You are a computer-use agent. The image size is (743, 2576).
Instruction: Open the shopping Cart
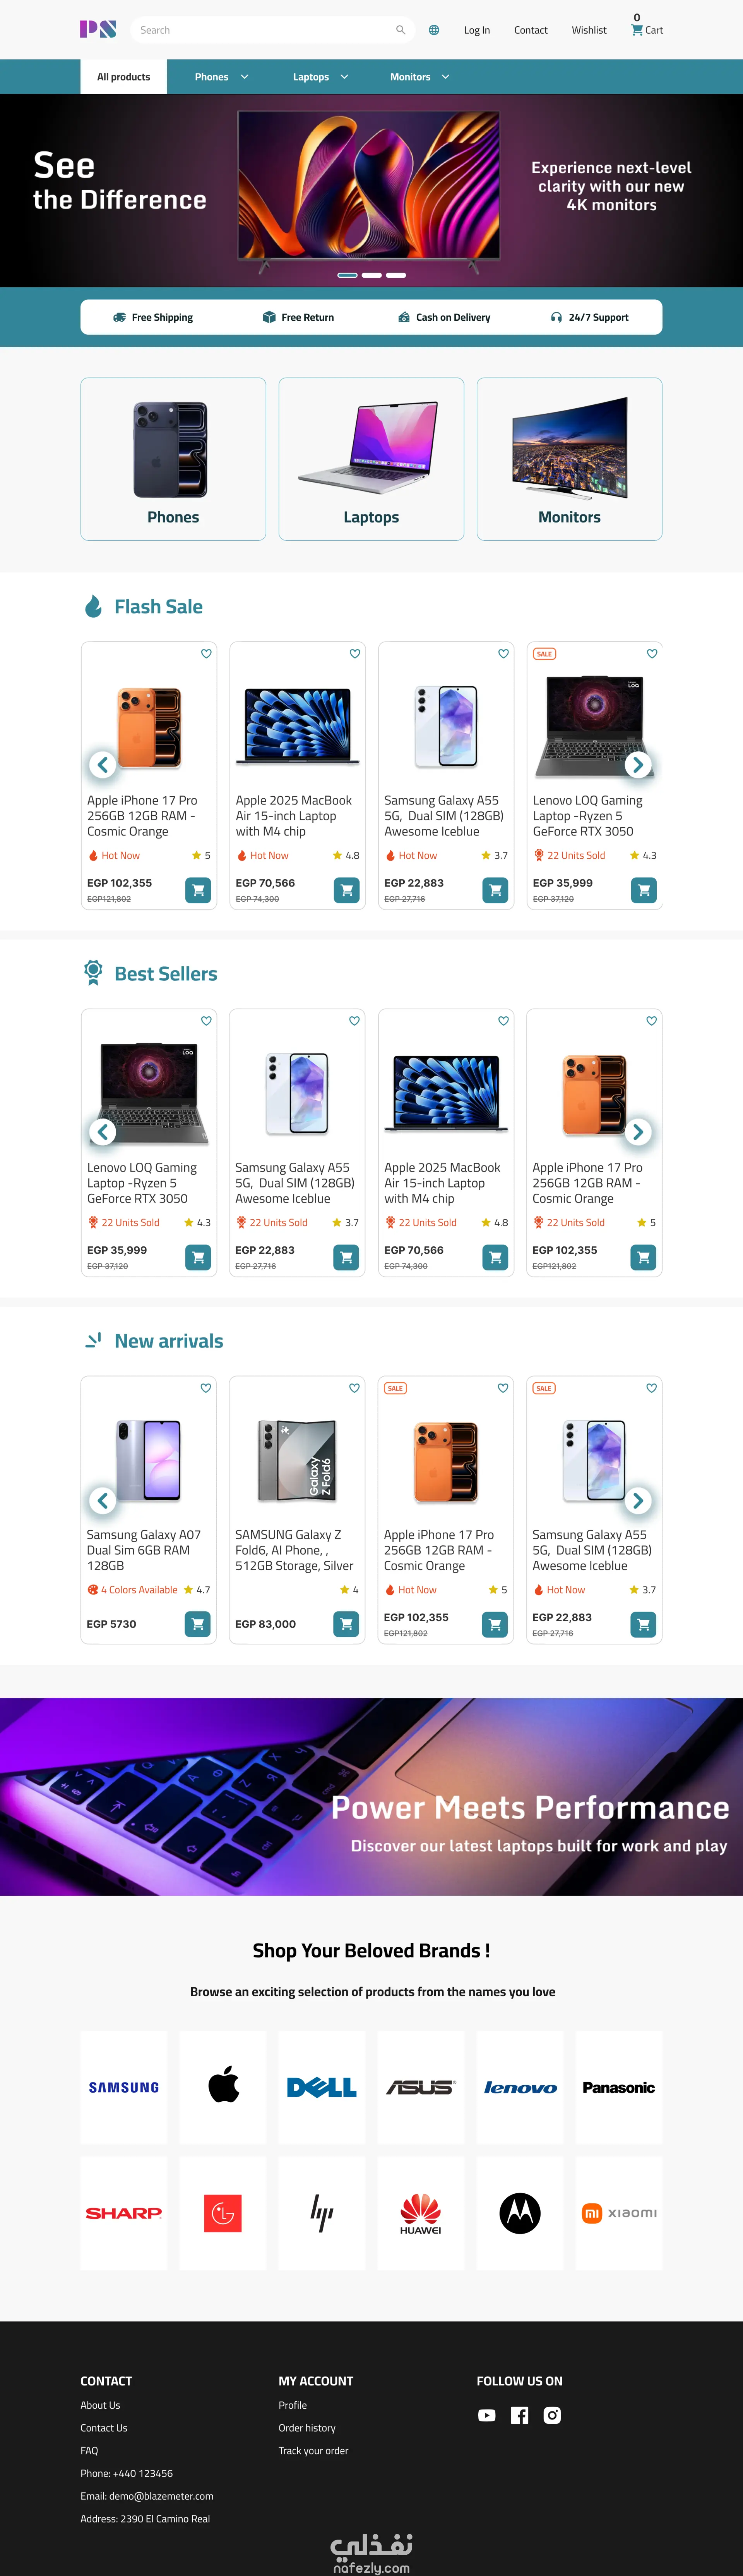click(x=646, y=29)
